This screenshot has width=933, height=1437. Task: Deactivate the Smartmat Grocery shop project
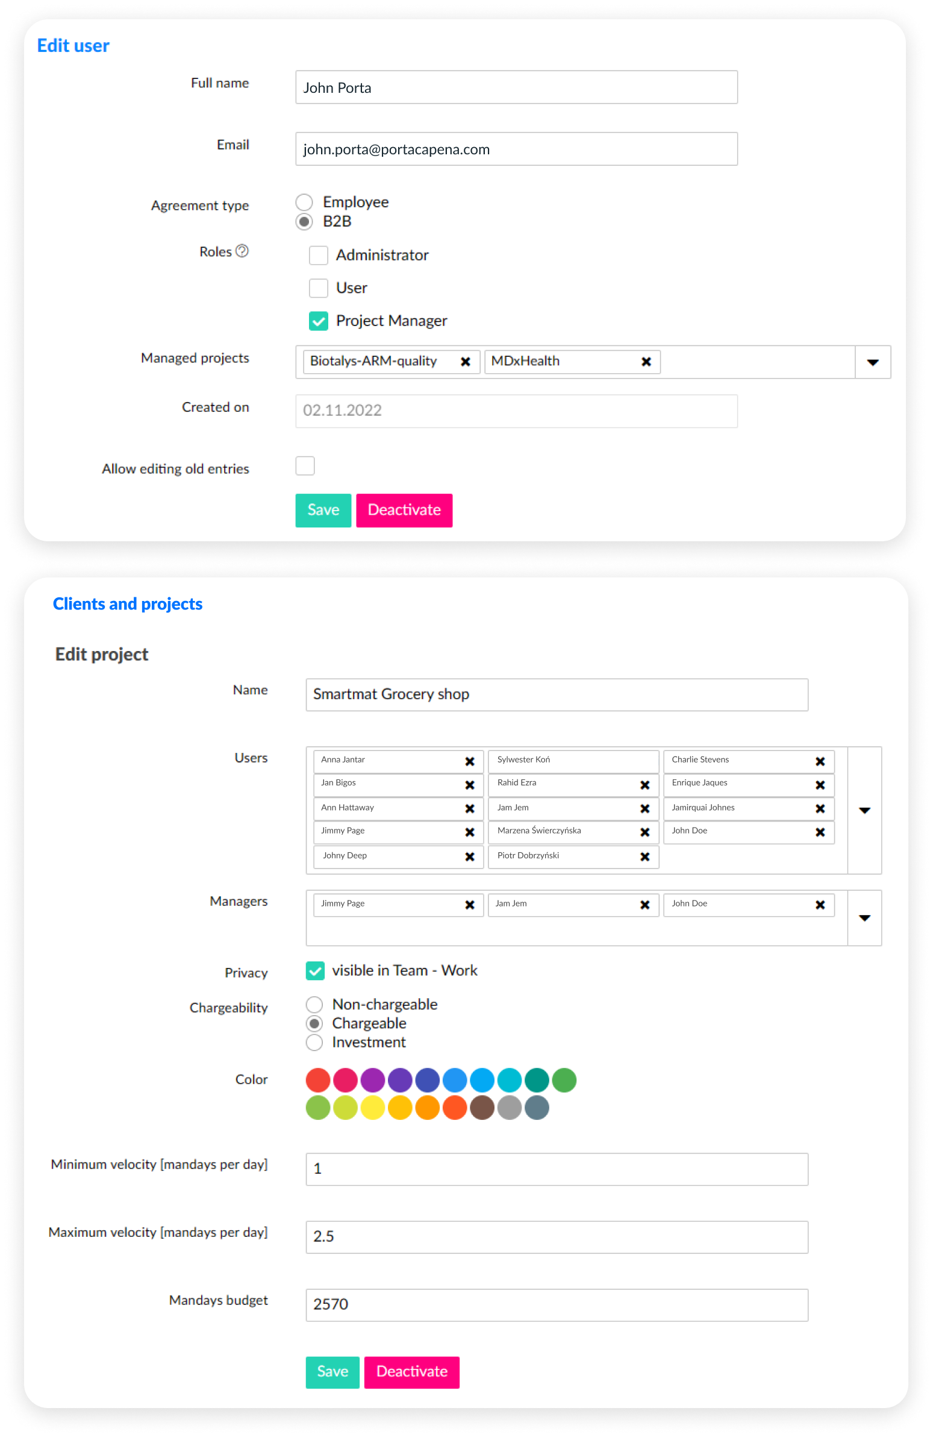click(411, 1372)
